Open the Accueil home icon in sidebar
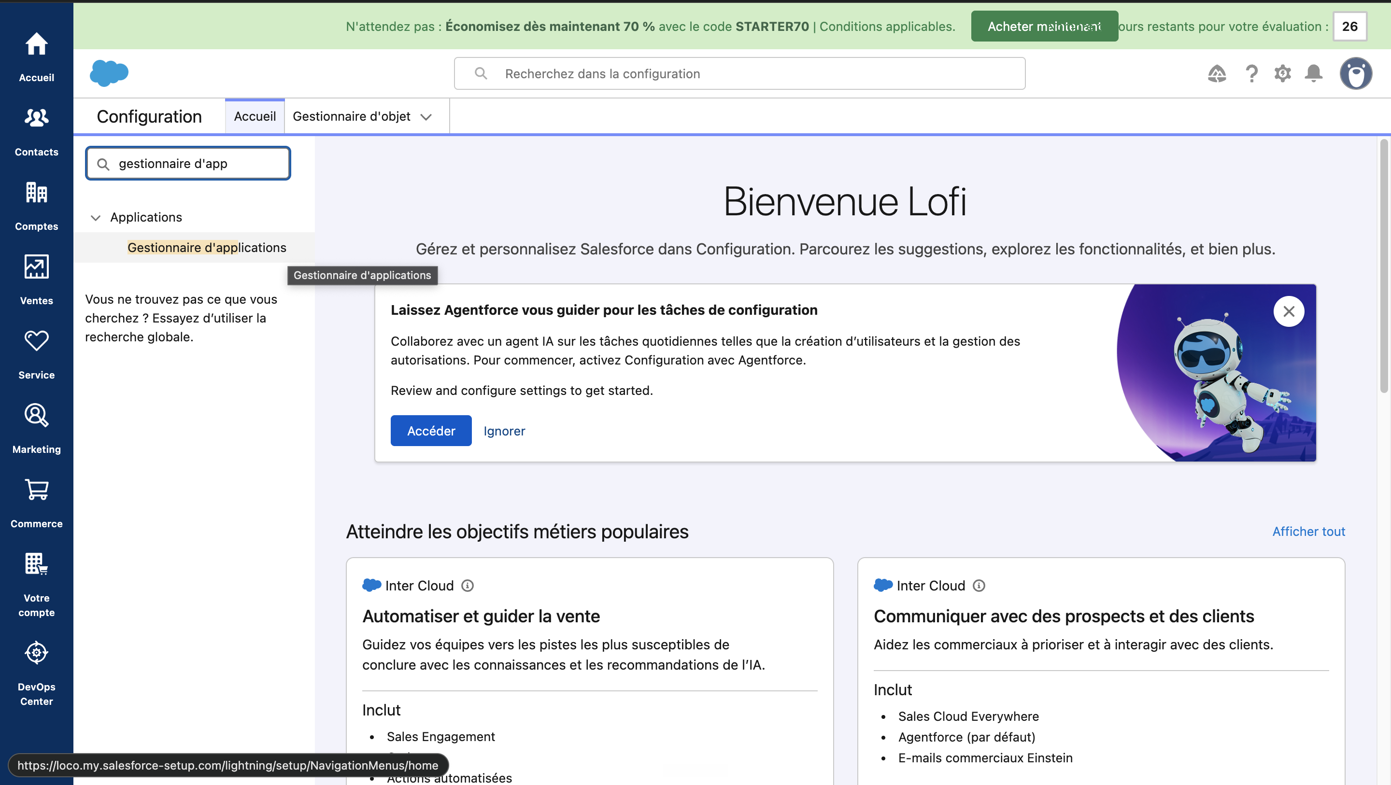Screen dimensions: 1391x785 point(36,45)
